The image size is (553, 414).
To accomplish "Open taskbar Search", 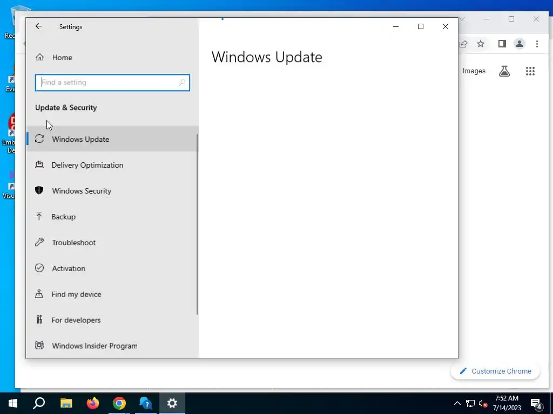I will tap(39, 403).
